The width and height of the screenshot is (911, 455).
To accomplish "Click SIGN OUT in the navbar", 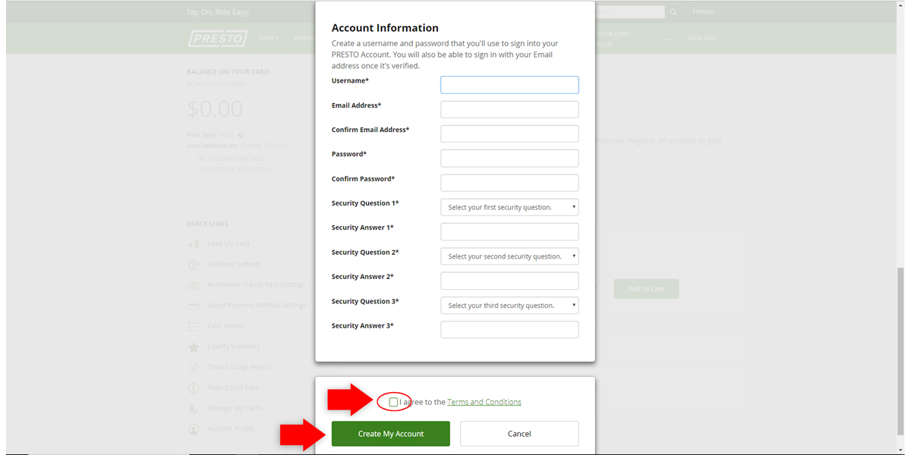I will [x=701, y=38].
